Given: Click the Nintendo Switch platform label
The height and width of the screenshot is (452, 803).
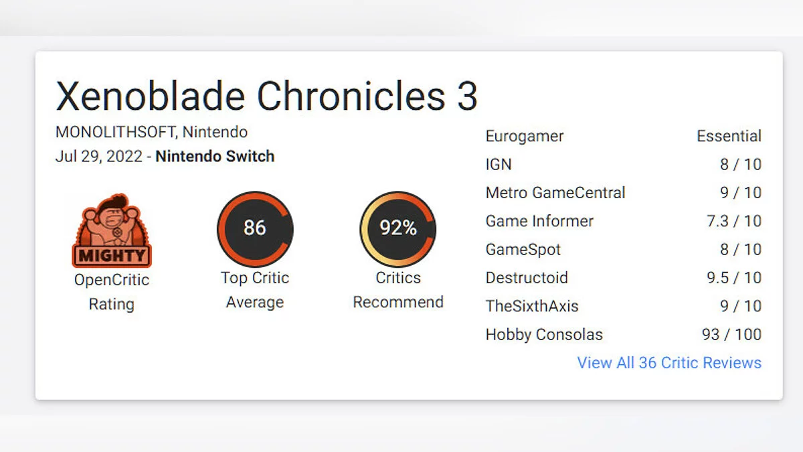Looking at the screenshot, I should click(x=215, y=157).
